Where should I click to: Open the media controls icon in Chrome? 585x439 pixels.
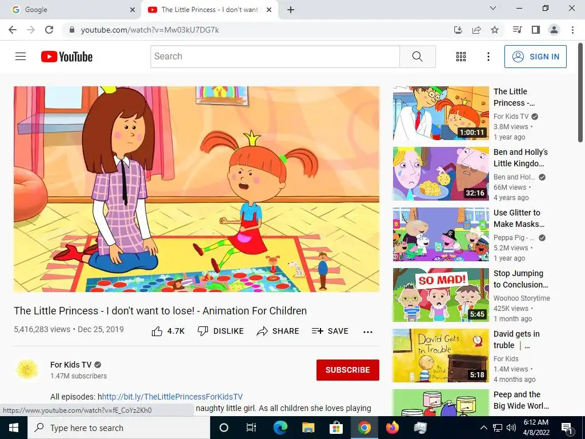point(517,30)
